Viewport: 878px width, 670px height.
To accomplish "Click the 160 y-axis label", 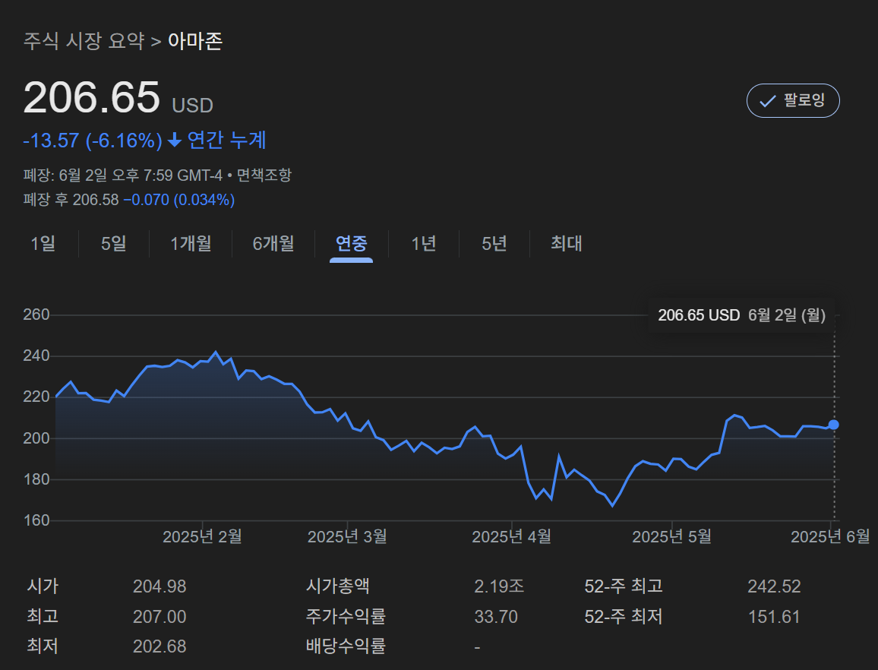I will pyautogui.click(x=36, y=520).
